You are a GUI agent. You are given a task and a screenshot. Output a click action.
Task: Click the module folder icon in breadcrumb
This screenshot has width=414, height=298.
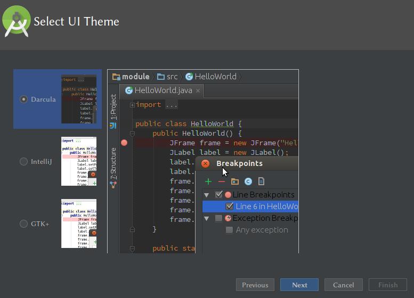point(116,77)
